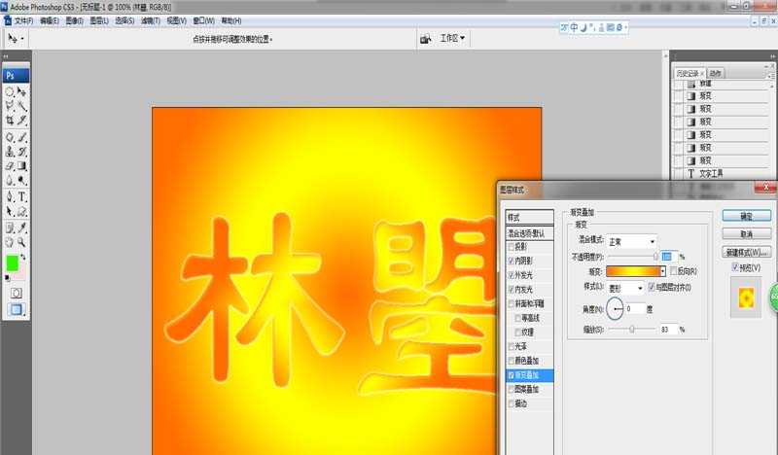The height and width of the screenshot is (455, 778).
Task: Open the 样式 gradient style dropdown
Action: point(626,289)
